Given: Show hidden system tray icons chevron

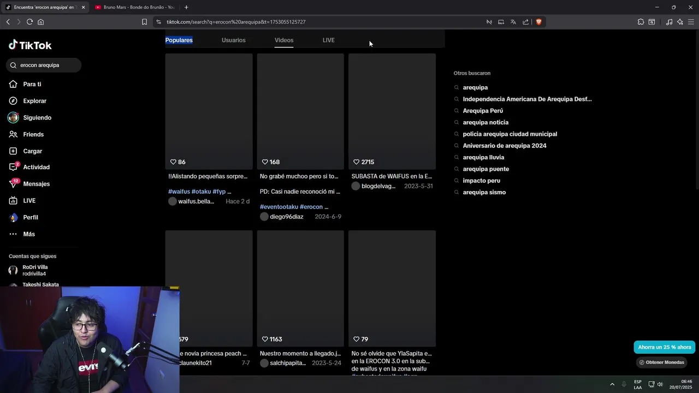Looking at the screenshot, I should [x=612, y=384].
